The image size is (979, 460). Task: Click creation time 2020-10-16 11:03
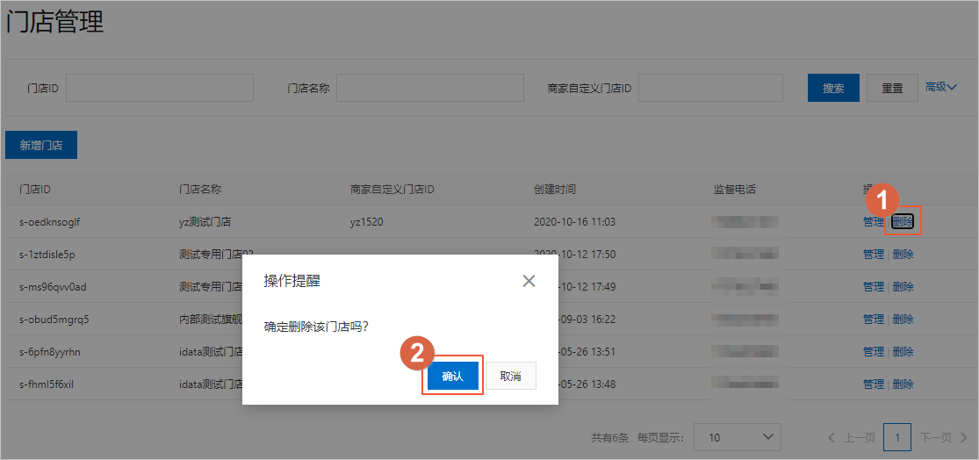(x=575, y=221)
